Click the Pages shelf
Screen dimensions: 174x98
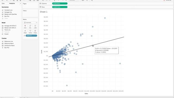click(x=30, y=5)
